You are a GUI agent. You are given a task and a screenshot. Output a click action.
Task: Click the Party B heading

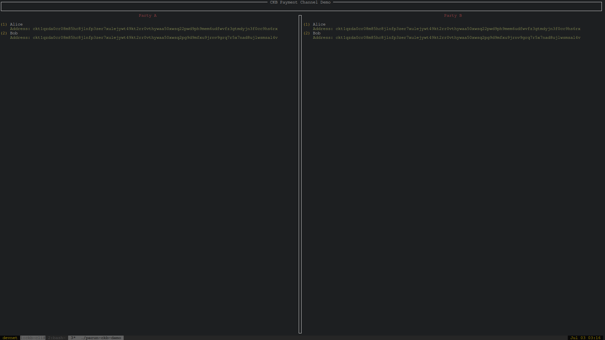pyautogui.click(x=453, y=15)
